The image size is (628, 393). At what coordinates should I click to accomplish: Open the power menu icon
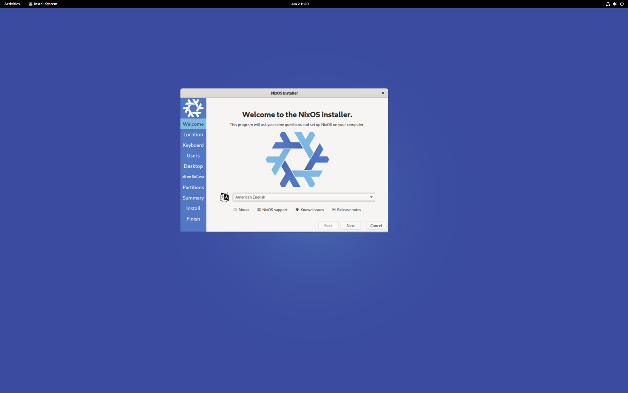click(622, 4)
